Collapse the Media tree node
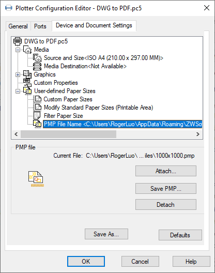Screen dimensions: 215x273 click(x=18, y=50)
